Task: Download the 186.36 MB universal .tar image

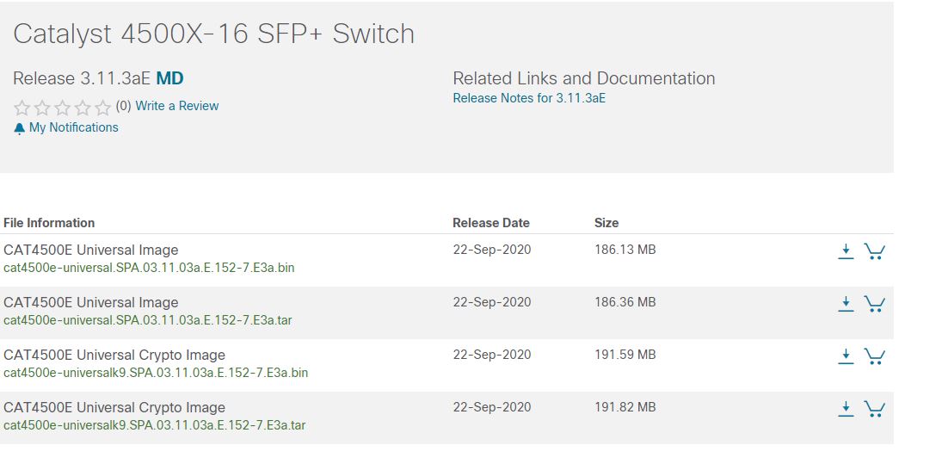Action: click(x=846, y=304)
